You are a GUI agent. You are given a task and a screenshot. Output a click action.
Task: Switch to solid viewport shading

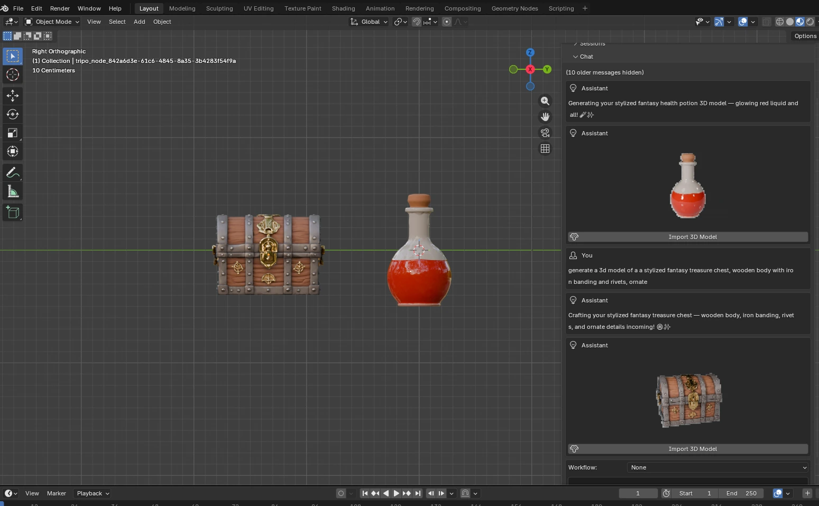tap(789, 22)
